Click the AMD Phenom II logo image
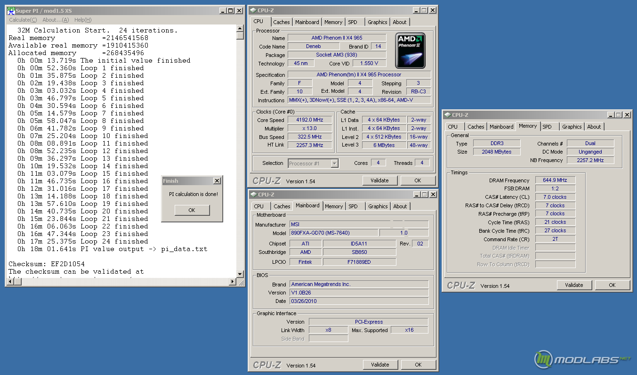Image resolution: width=637 pixels, height=375 pixels. pos(411,50)
